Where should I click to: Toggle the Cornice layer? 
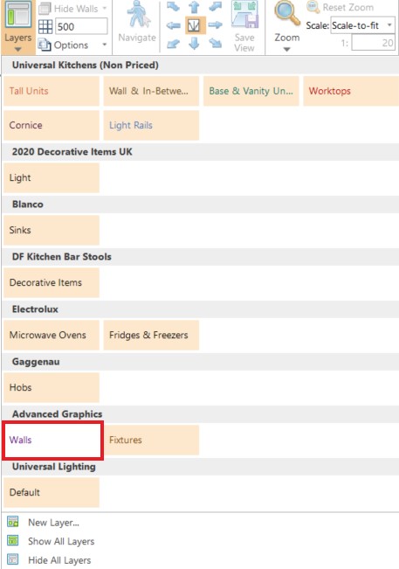pos(52,125)
